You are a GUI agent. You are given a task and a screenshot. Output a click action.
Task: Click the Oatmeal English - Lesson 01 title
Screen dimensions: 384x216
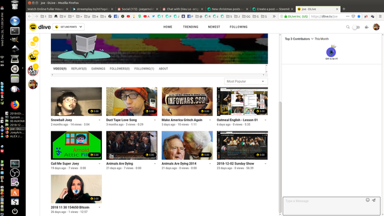(237, 120)
